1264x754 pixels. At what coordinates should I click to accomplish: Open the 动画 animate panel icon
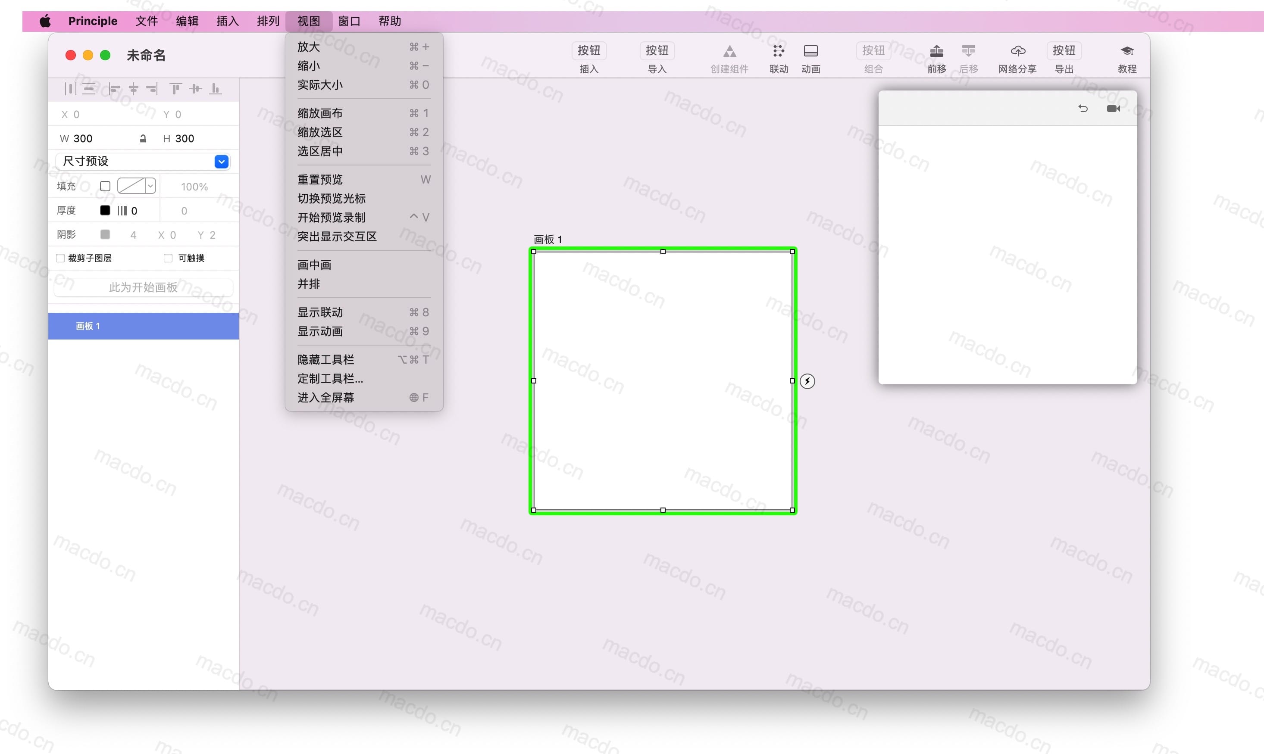pyautogui.click(x=810, y=51)
